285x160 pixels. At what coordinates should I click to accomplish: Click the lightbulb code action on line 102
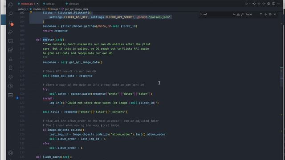click(x=31, y=12)
